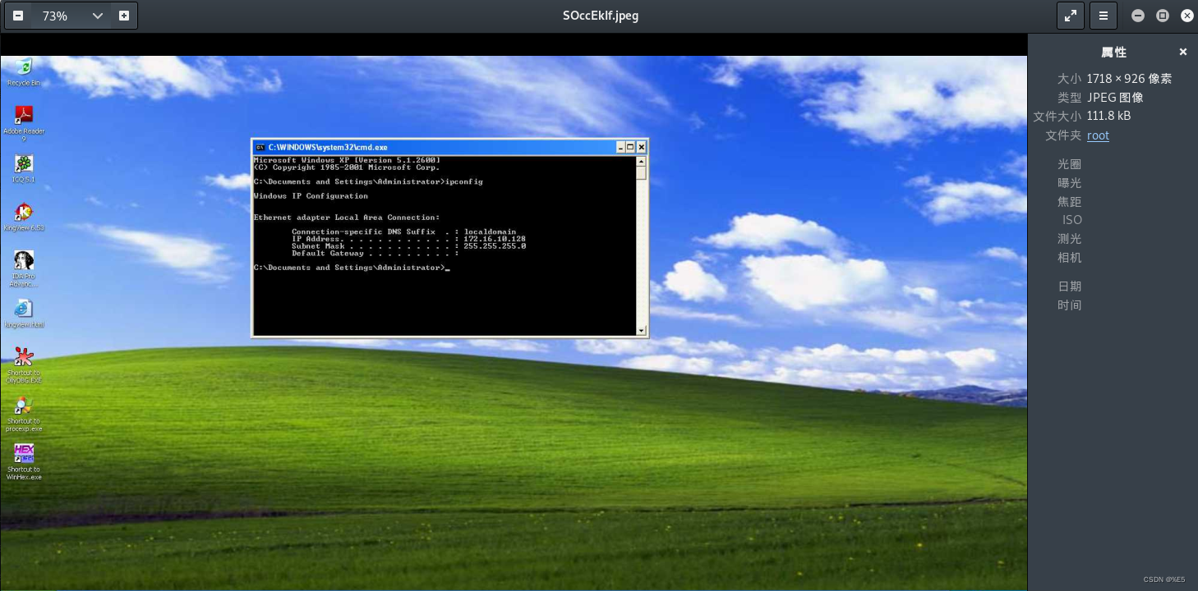Image resolution: width=1198 pixels, height=591 pixels.
Task: Close the image viewer window
Action: coord(1187,16)
